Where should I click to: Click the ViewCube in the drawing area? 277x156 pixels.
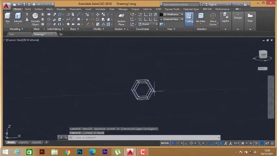[263, 54]
